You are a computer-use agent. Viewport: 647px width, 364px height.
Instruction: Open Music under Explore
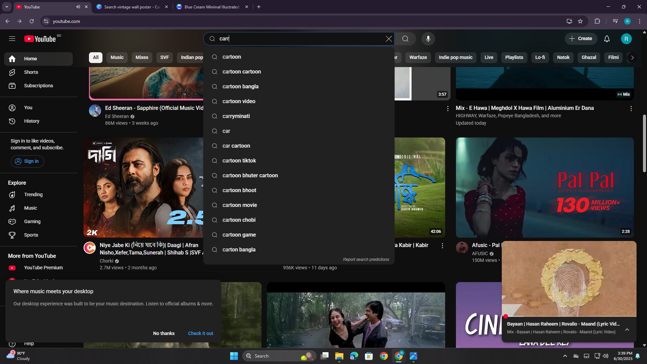coord(38,208)
